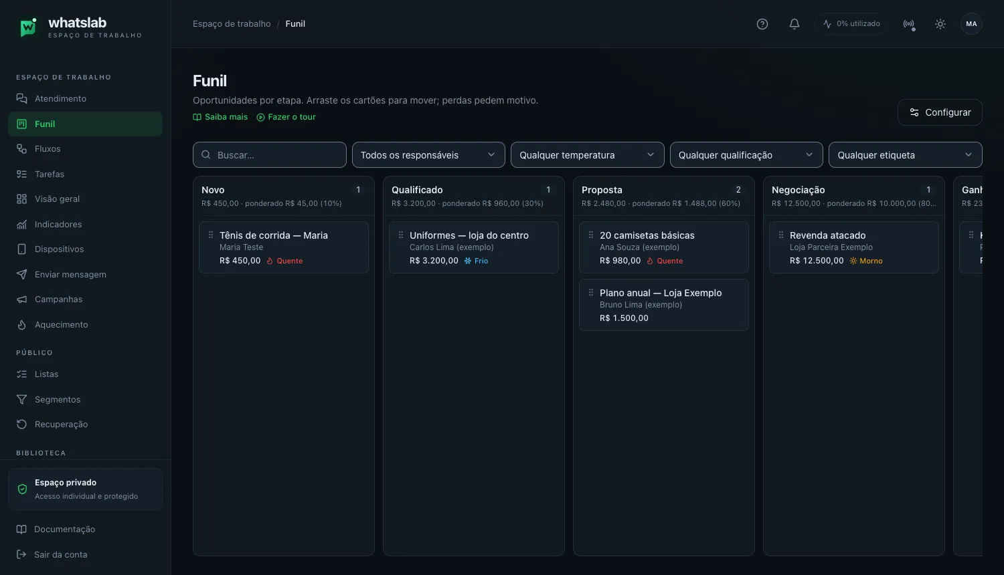Start the Fazer o tour link

coord(286,117)
